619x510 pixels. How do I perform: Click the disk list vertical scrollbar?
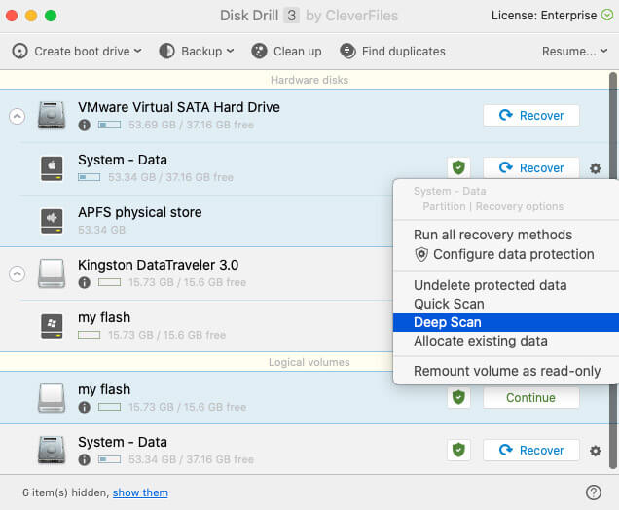(x=613, y=271)
